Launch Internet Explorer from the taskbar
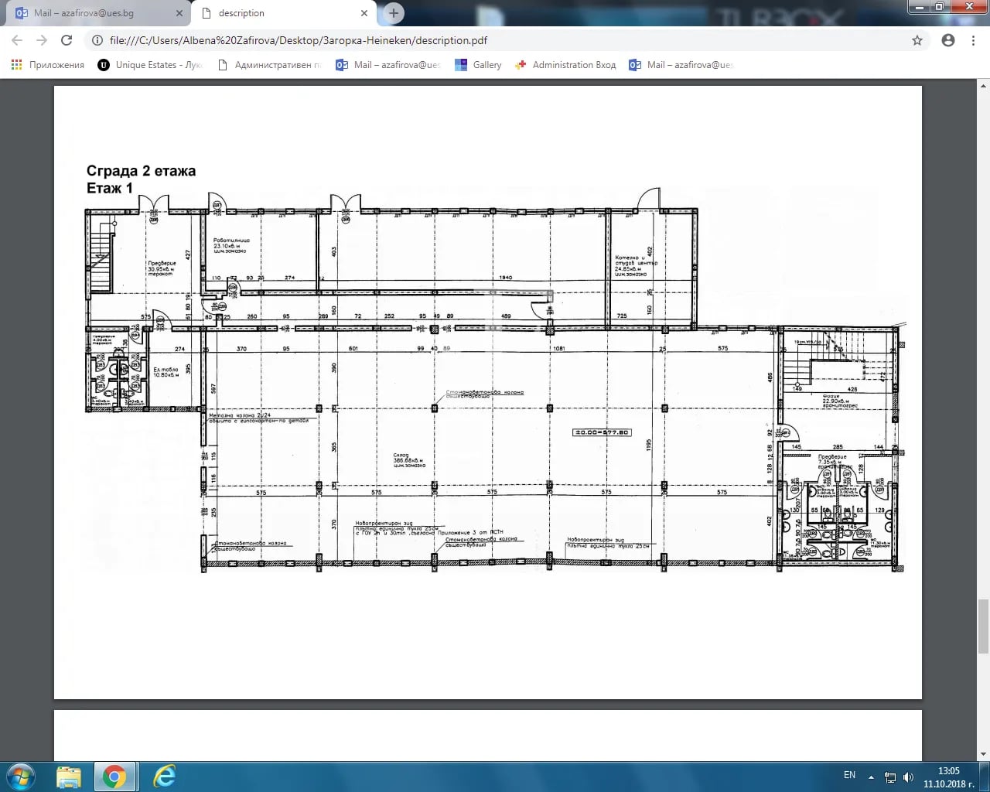 point(164,777)
